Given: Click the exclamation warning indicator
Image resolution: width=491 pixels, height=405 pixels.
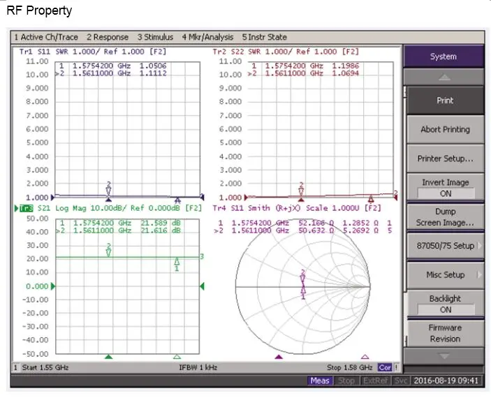Looking at the screenshot, I should pyautogui.click(x=396, y=367).
